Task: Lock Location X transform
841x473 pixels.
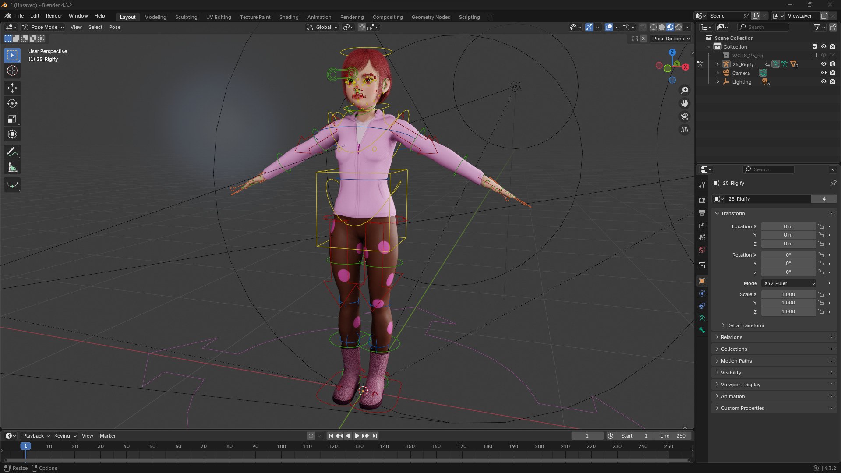Action: tap(821, 226)
